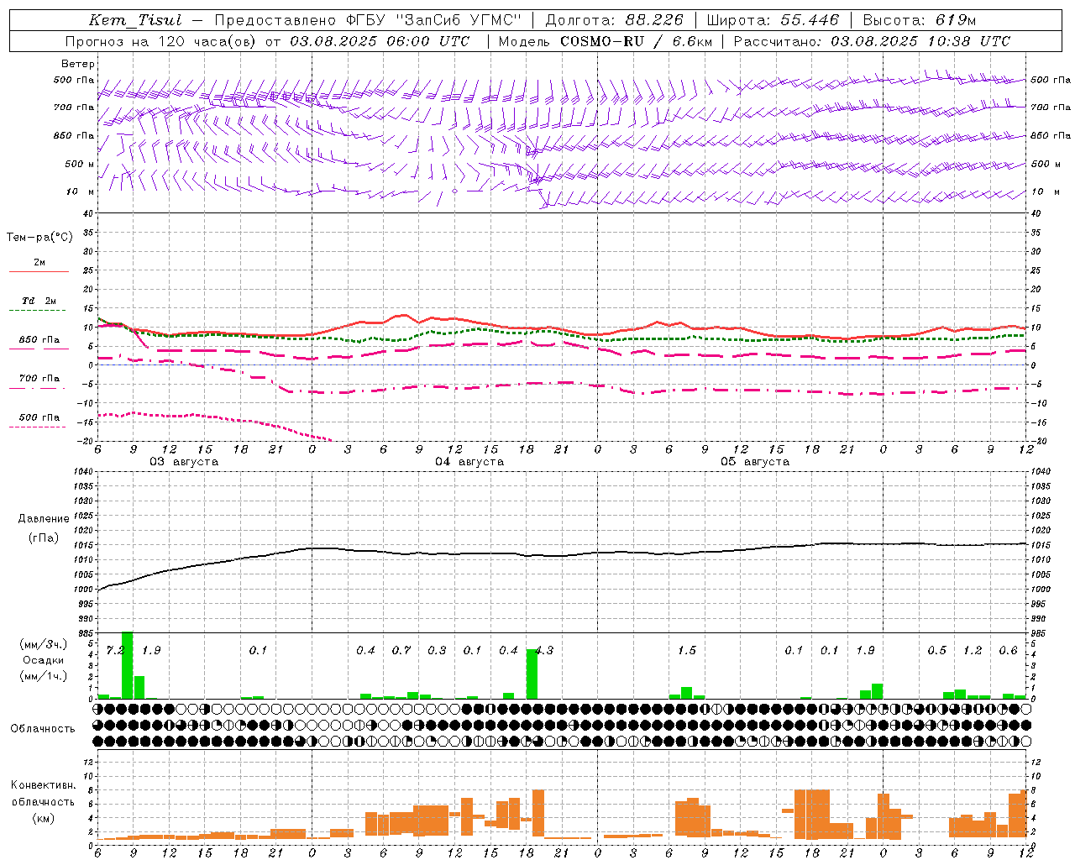Select the Модель COSMO-RU / 6.6км text
The height and width of the screenshot is (860, 1075).
click(x=604, y=41)
